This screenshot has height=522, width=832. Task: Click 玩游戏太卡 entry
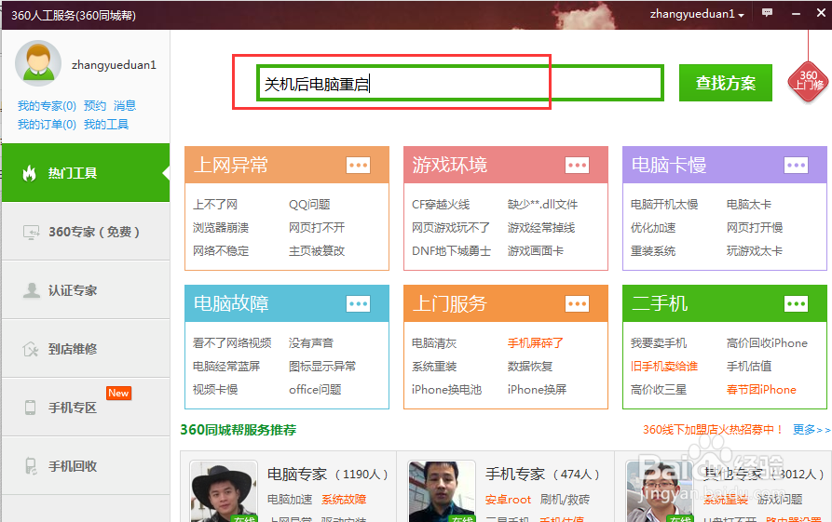pyautogui.click(x=755, y=251)
